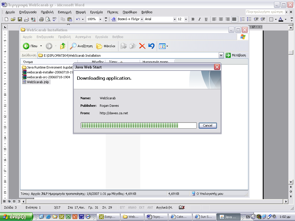Go up one folder in Explorer

point(63,46)
